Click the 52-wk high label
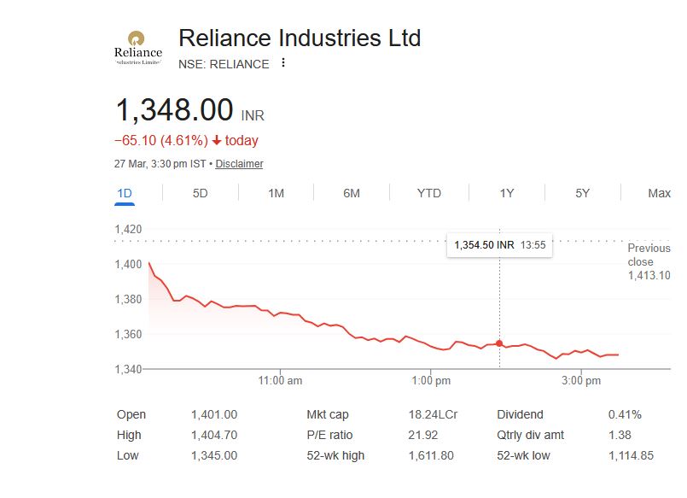This screenshot has width=687, height=498. pyautogui.click(x=335, y=456)
